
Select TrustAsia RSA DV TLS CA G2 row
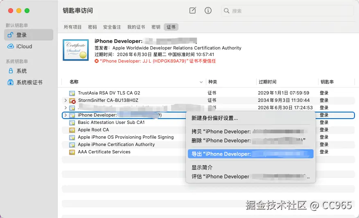pos(208,93)
